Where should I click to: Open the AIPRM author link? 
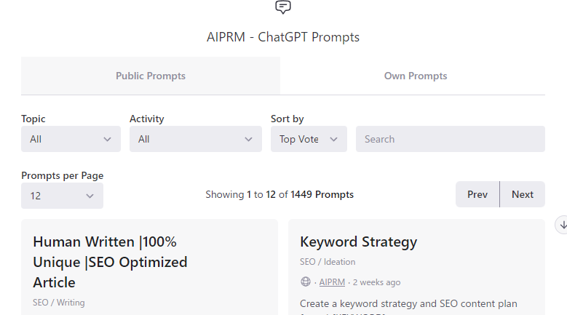332,282
